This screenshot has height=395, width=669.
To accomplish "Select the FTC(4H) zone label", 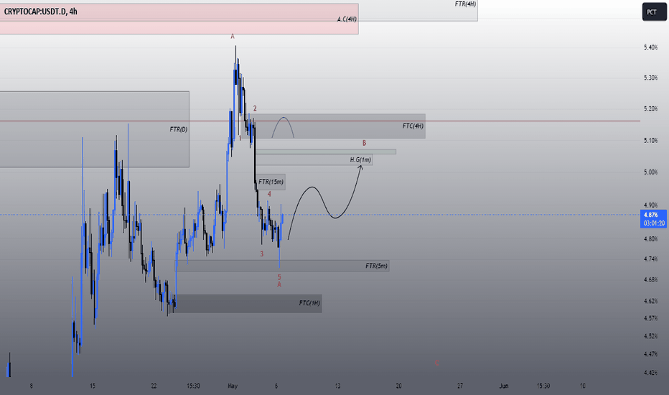I will [413, 126].
